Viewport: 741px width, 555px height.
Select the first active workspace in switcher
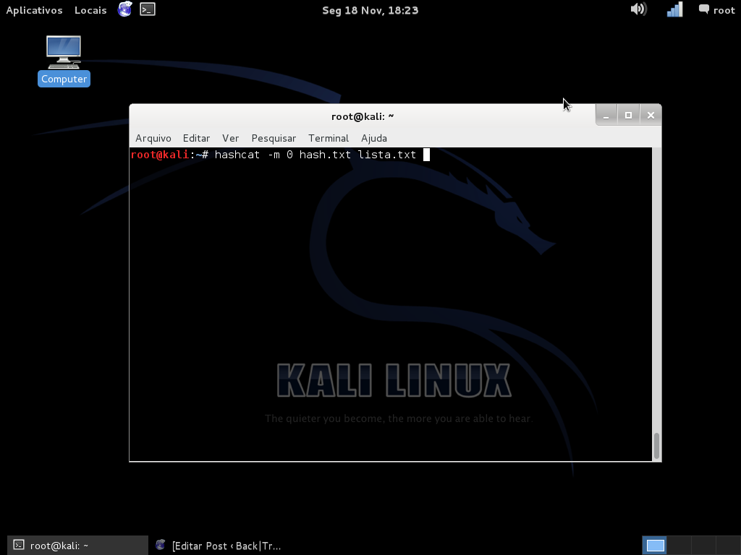point(655,546)
